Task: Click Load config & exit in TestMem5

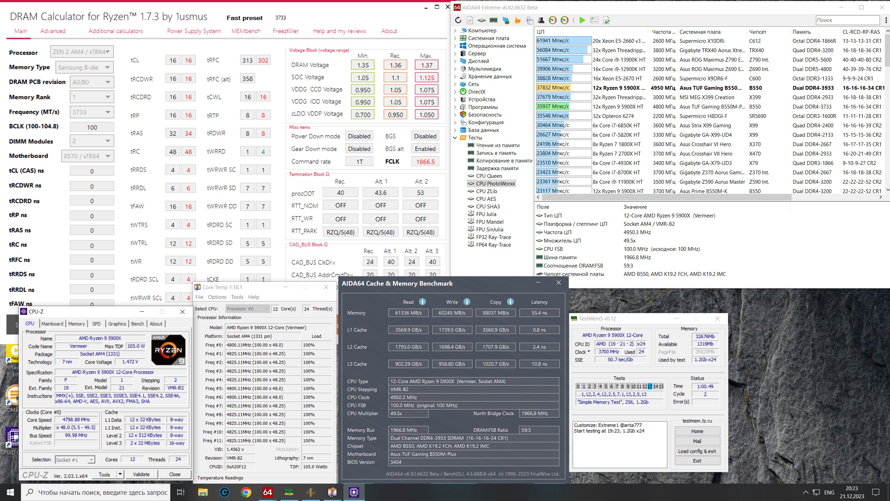Action: pyautogui.click(x=697, y=451)
